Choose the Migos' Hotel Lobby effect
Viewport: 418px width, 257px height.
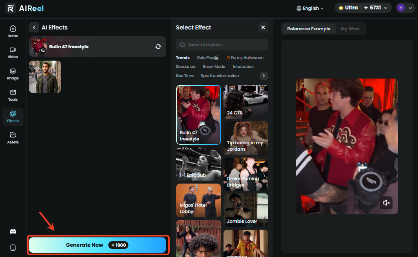(x=198, y=200)
